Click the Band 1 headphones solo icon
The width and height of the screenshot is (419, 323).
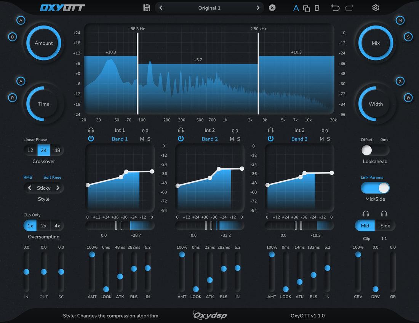click(x=91, y=130)
